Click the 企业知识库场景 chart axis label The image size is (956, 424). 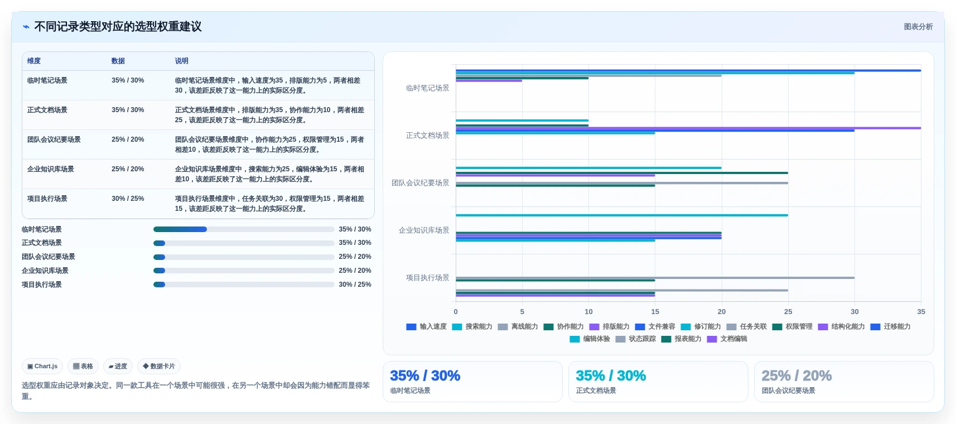pos(424,230)
